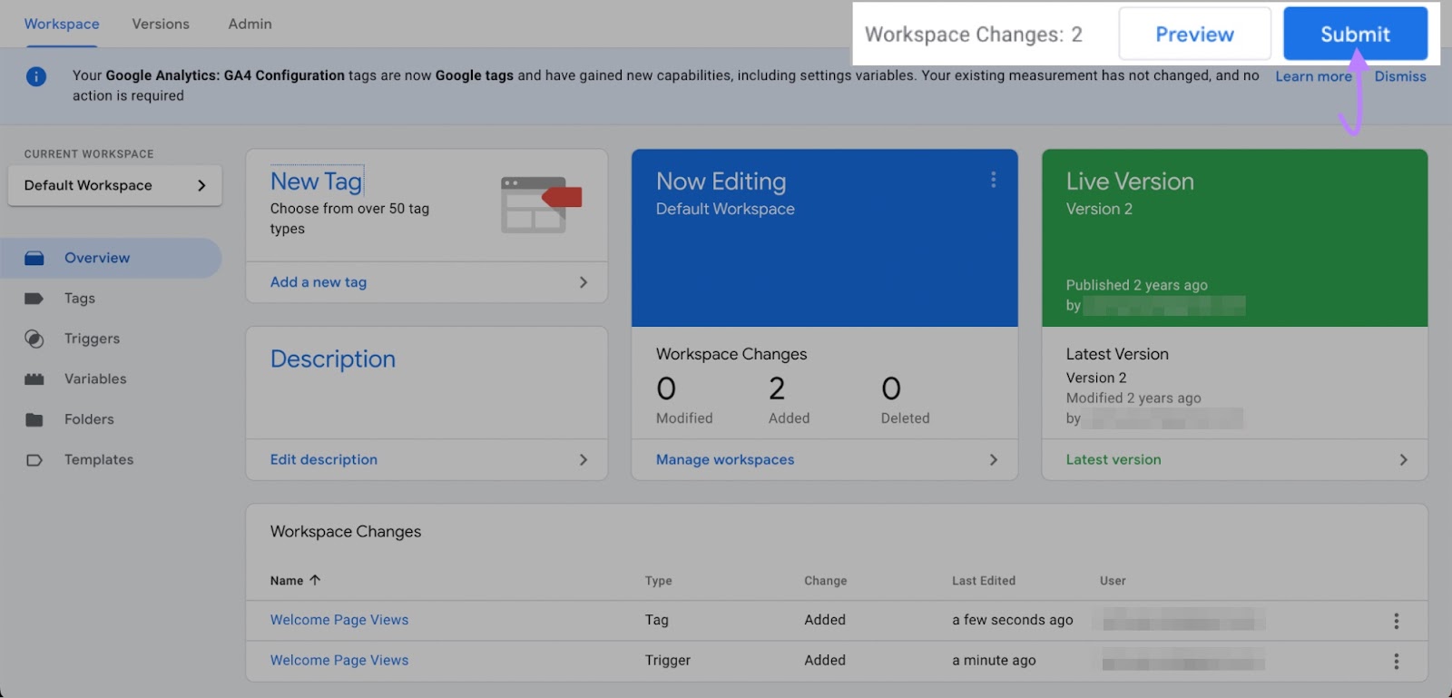This screenshot has width=1452, height=698.
Task: Switch to the Versions tab
Action: 161,25
